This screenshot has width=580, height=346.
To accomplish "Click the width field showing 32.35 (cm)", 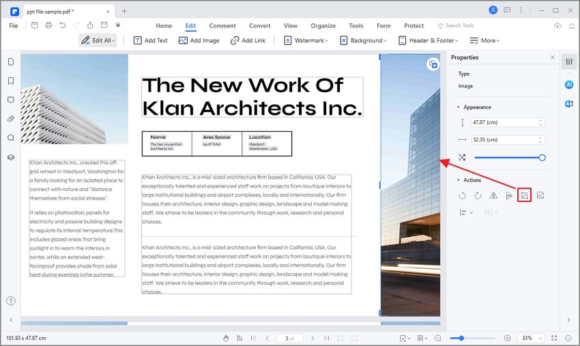I will [x=508, y=140].
